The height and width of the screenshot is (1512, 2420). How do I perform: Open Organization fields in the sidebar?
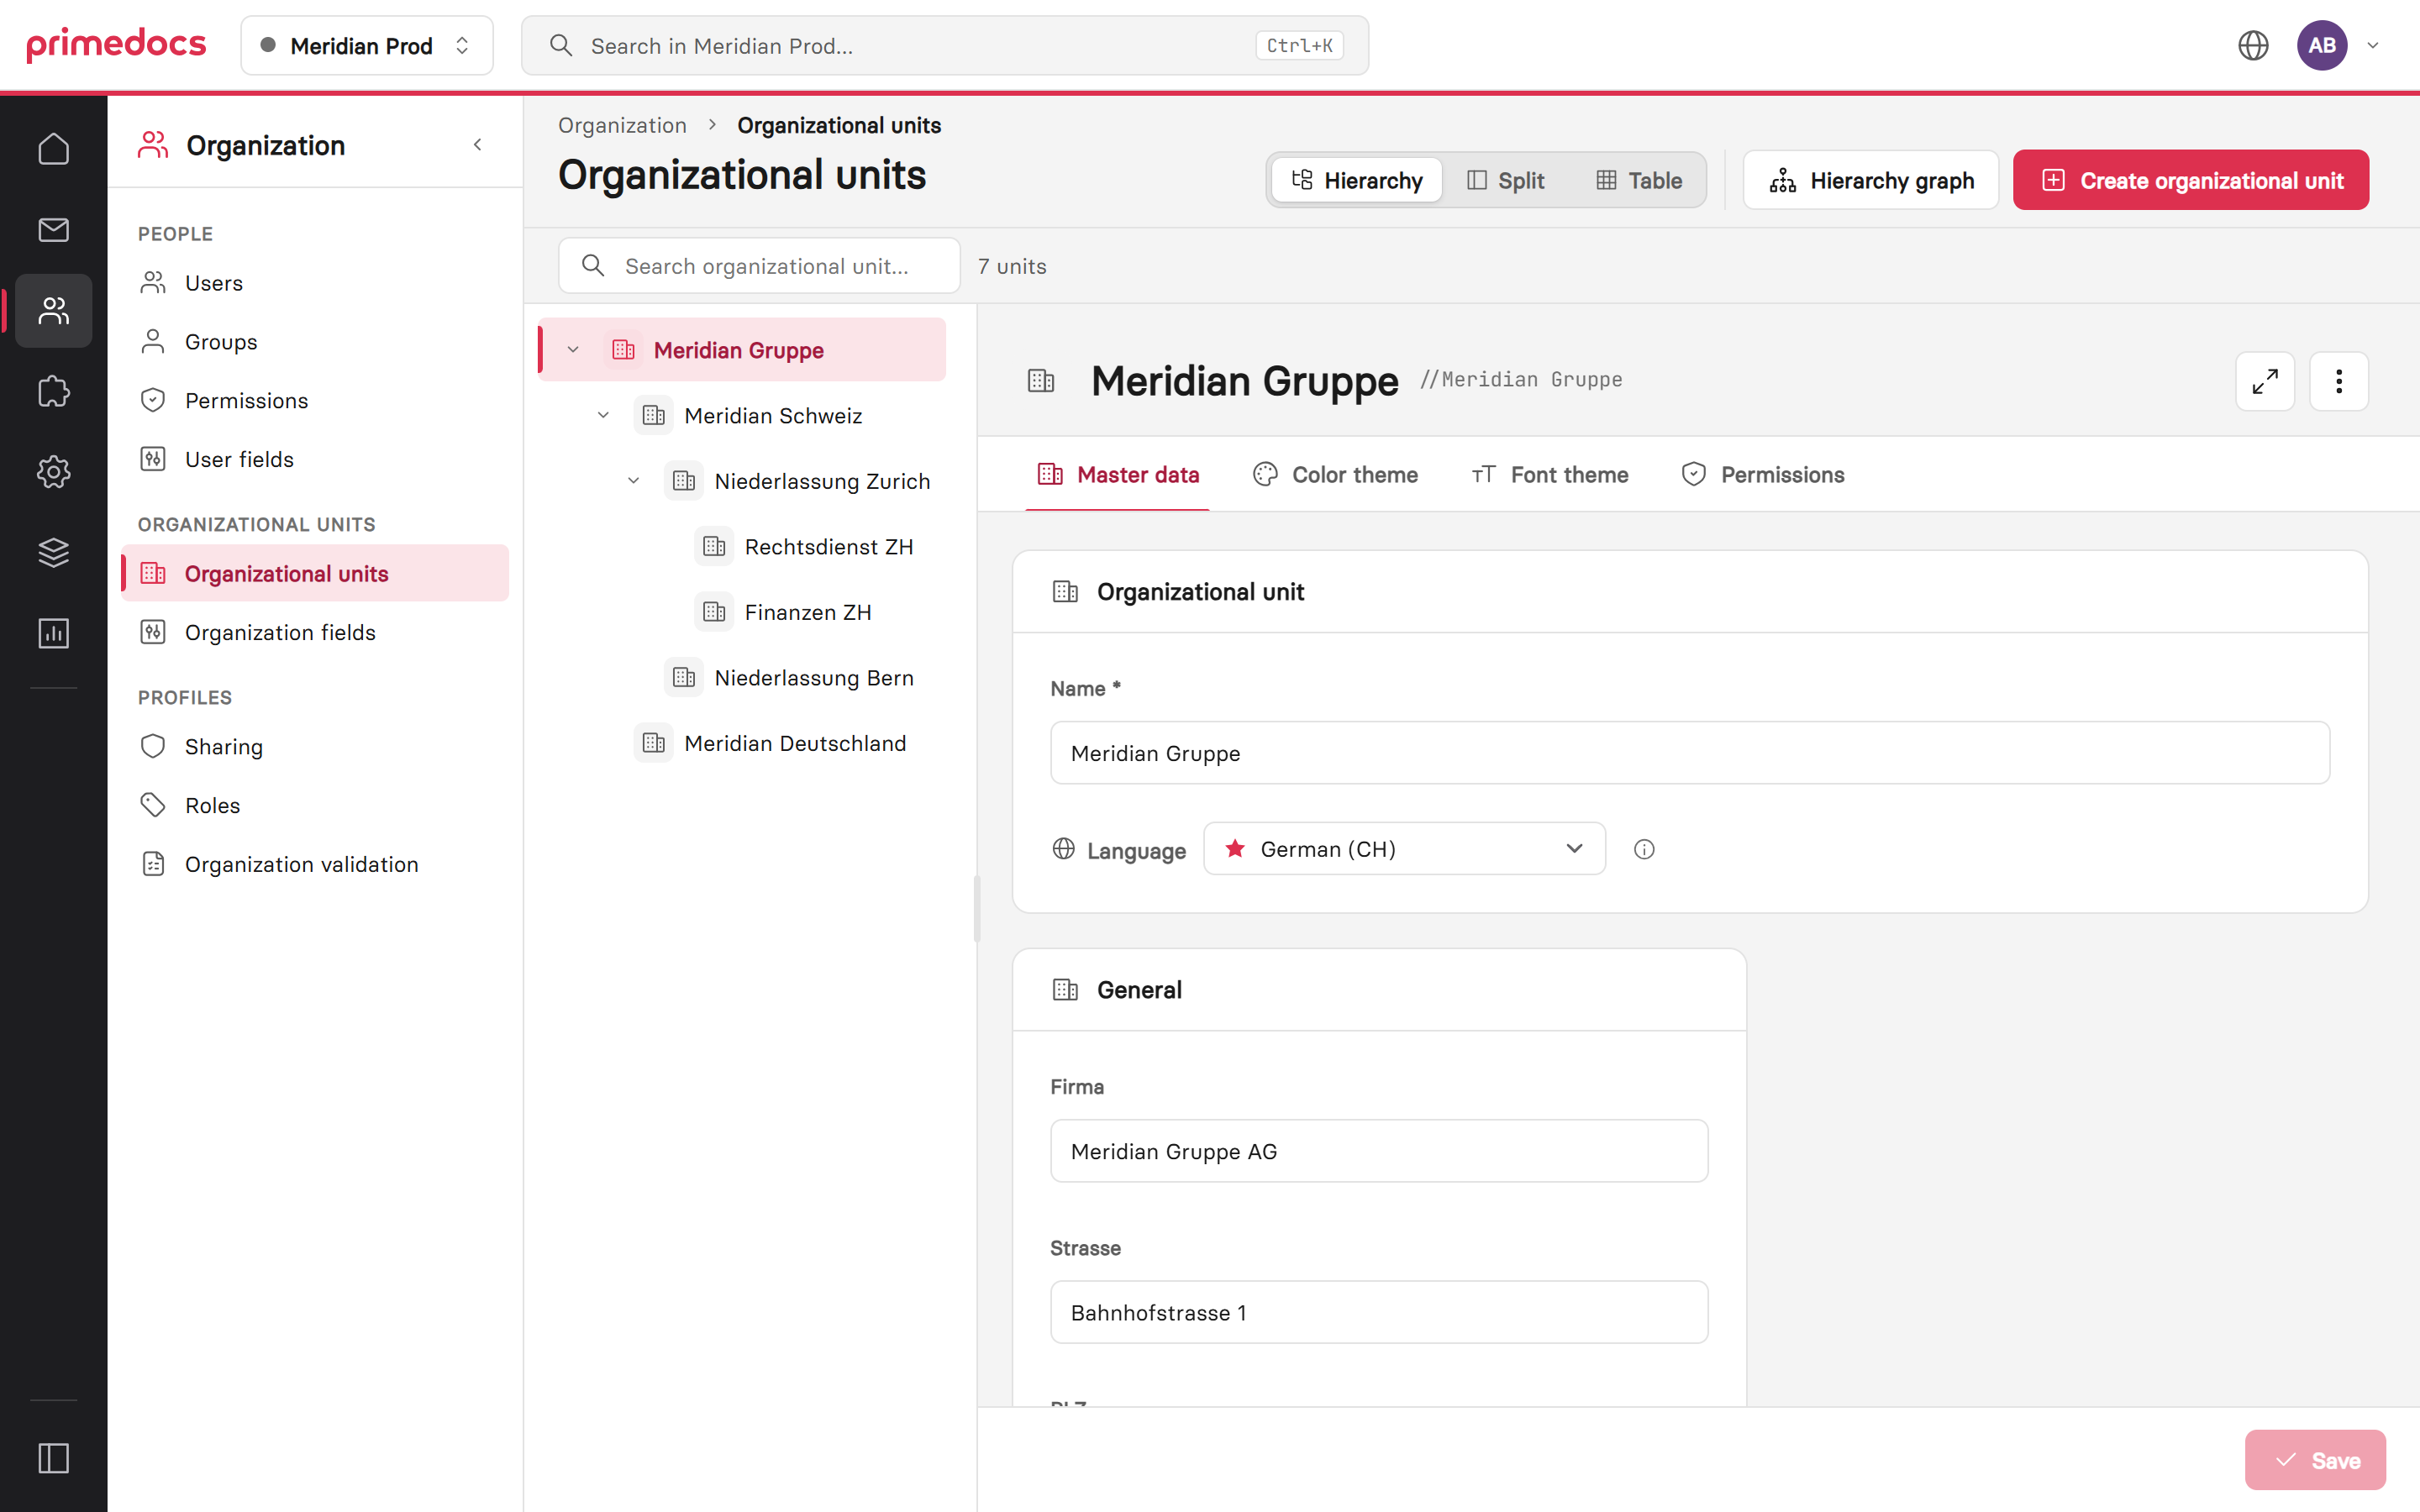click(315, 632)
